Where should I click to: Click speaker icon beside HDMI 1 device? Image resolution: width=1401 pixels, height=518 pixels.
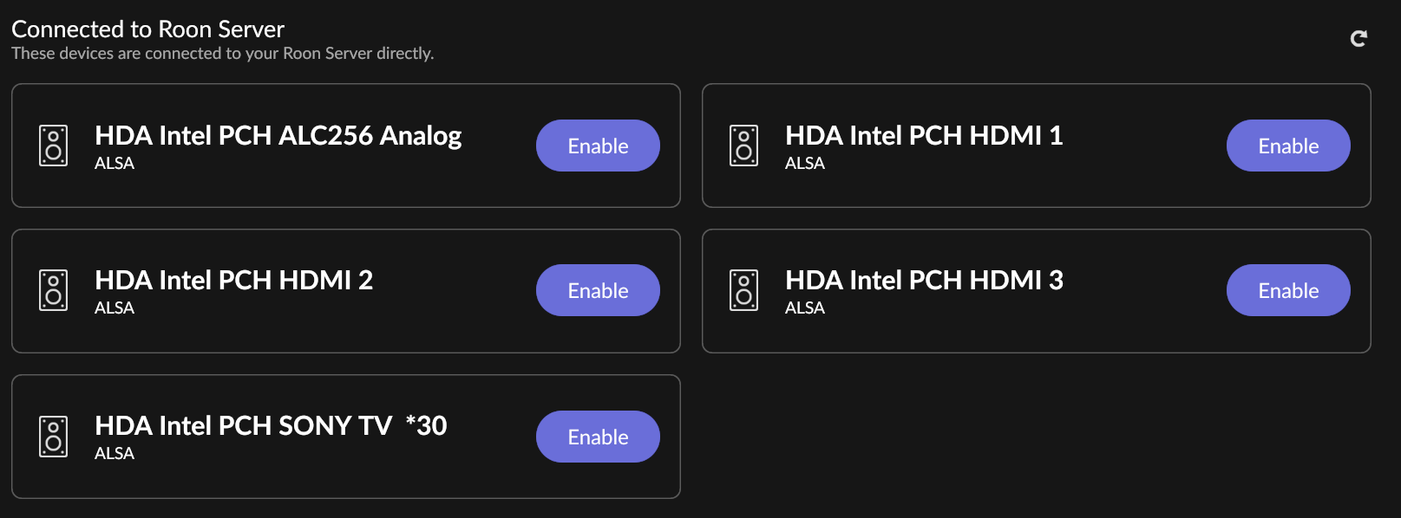[743, 146]
